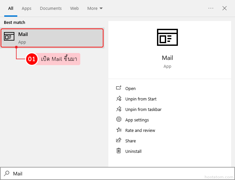Click the star icon for Rate and review

[118, 130]
